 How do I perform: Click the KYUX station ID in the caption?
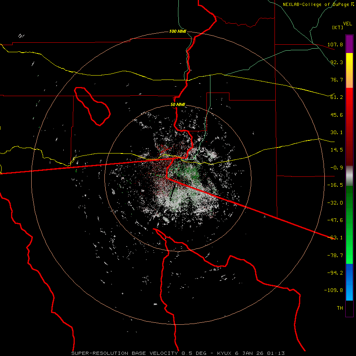pos(225,353)
